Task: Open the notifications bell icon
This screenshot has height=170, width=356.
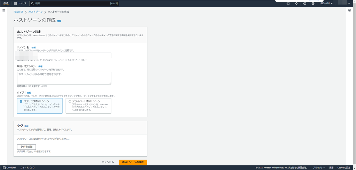Action: (296, 3)
